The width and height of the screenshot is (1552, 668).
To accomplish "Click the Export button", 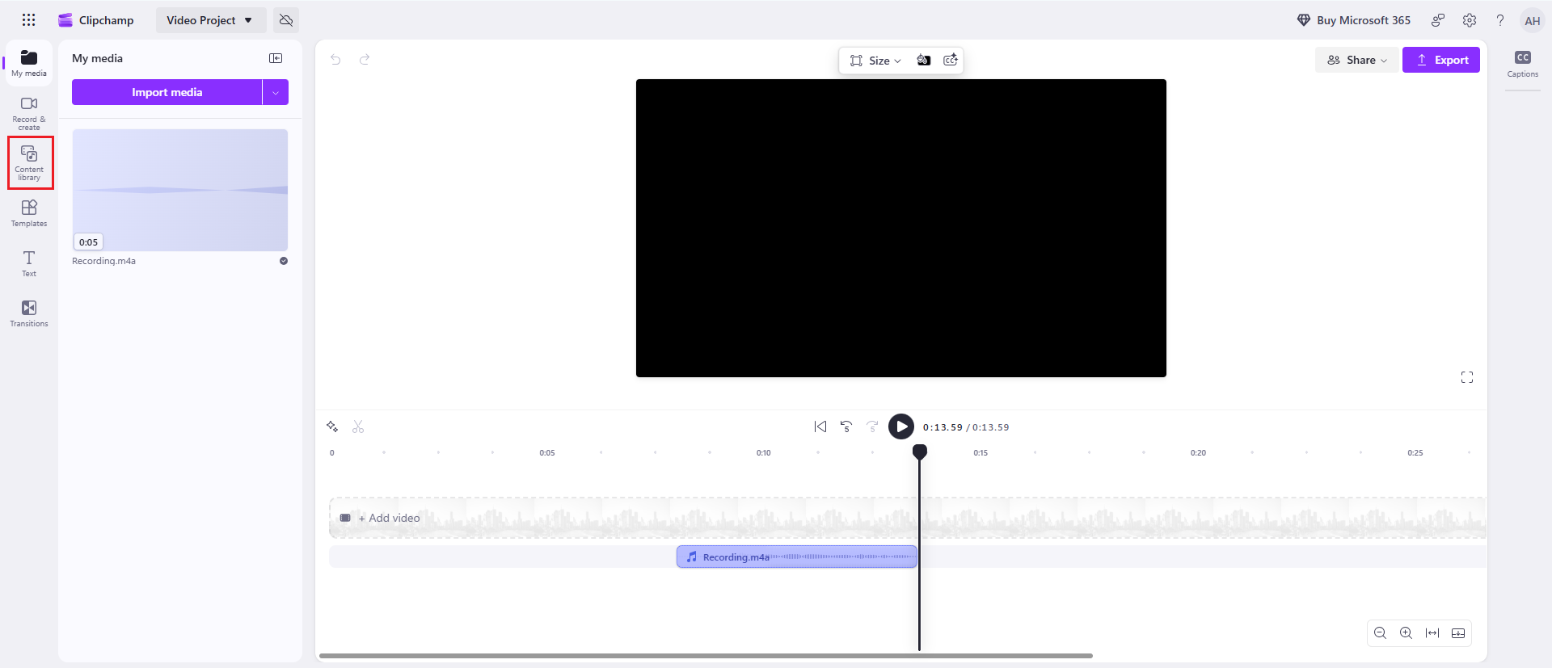I will point(1441,60).
